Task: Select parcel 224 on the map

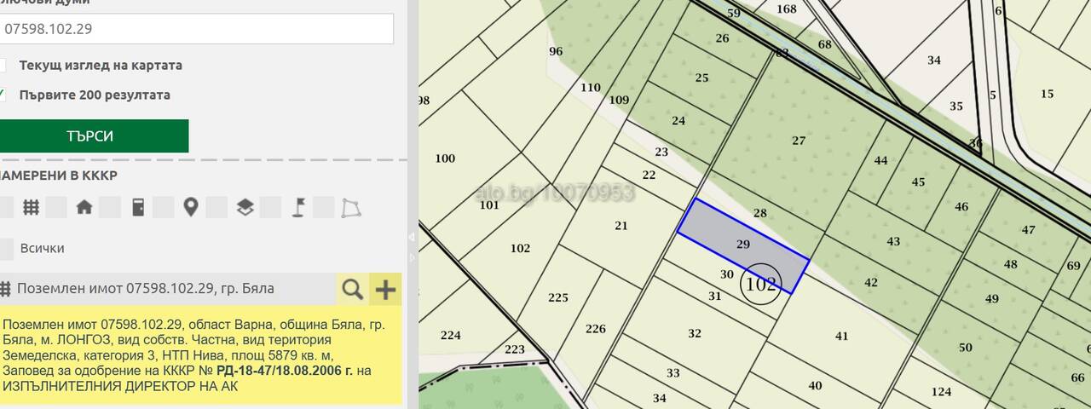Action: point(451,336)
